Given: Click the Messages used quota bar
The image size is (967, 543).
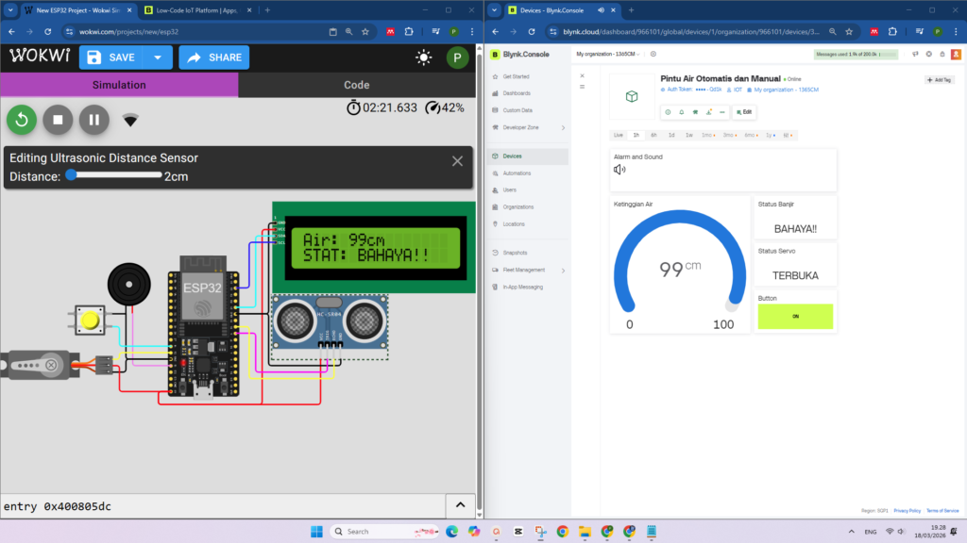Looking at the screenshot, I should coord(856,54).
